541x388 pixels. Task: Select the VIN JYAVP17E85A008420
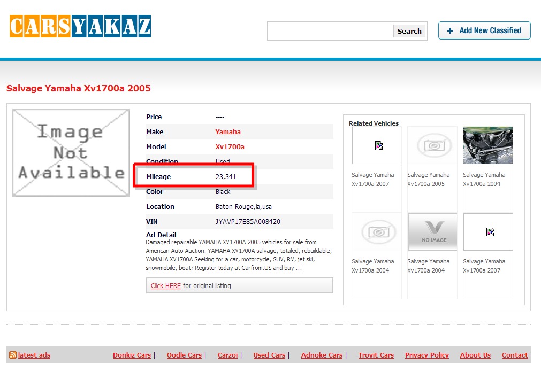click(x=248, y=222)
